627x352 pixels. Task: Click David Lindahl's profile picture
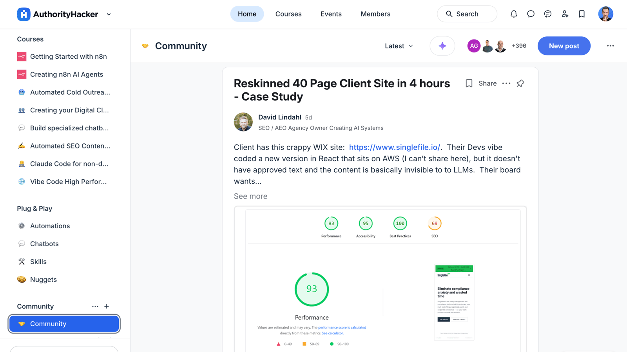coord(243,122)
